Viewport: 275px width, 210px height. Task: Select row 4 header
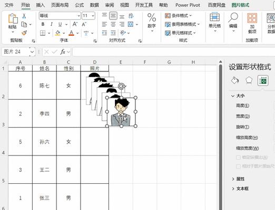[3, 141]
